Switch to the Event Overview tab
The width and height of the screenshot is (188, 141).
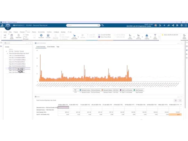point(41,47)
